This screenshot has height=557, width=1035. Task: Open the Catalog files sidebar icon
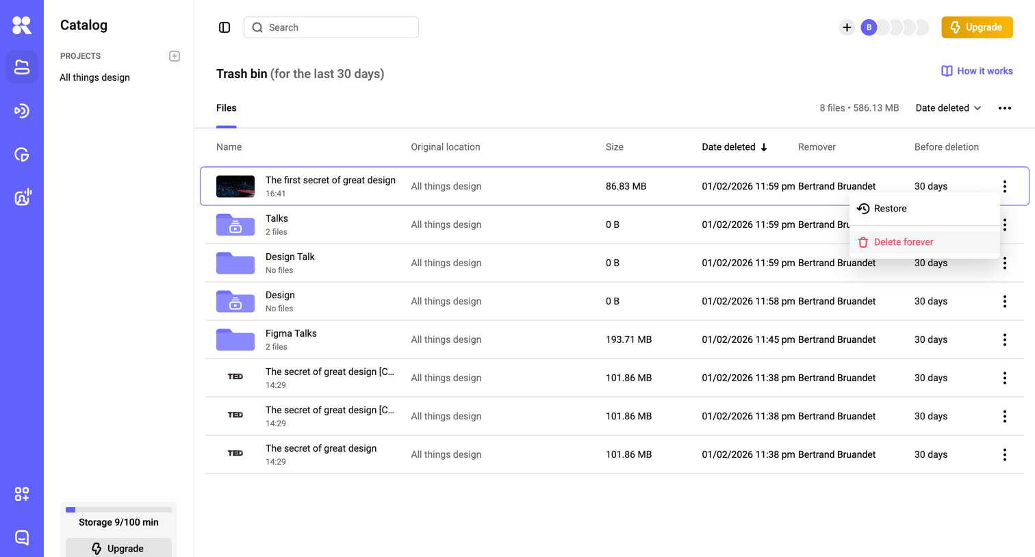coord(22,67)
